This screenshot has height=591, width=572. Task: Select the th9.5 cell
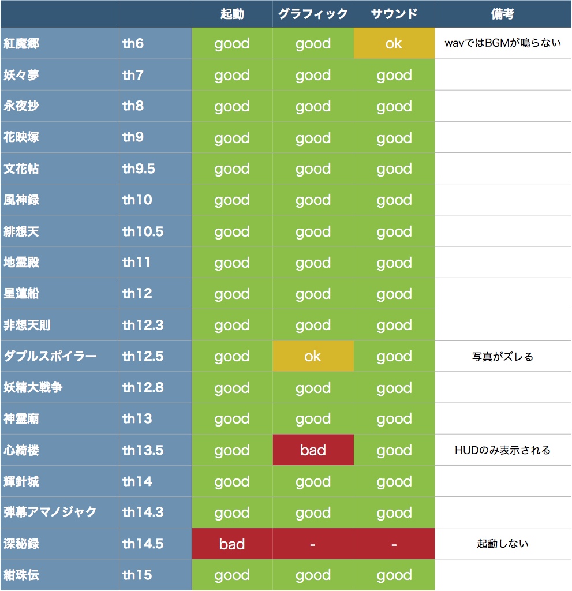[x=155, y=169]
